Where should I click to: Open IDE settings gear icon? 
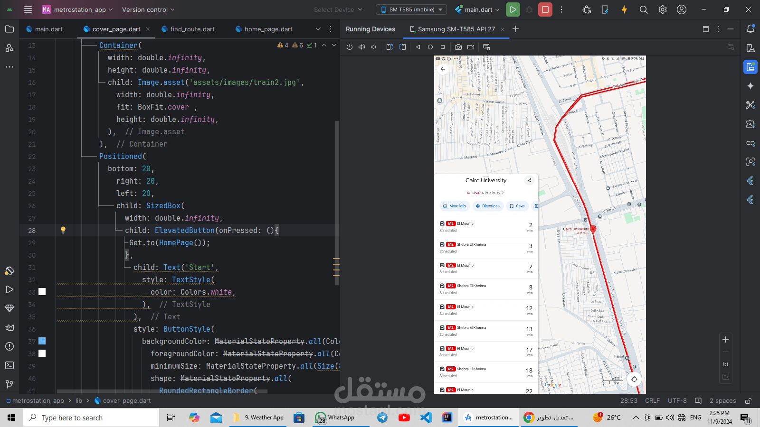tap(663, 9)
